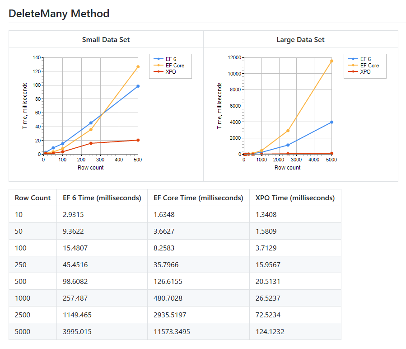The width and height of the screenshot is (406, 349).
Task: Select the Small Data Set column header
Action: 106,39
